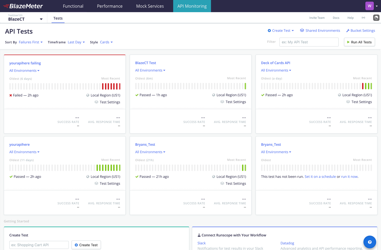Open the Timeframe Last Day dropdown

pyautogui.click(x=76, y=42)
